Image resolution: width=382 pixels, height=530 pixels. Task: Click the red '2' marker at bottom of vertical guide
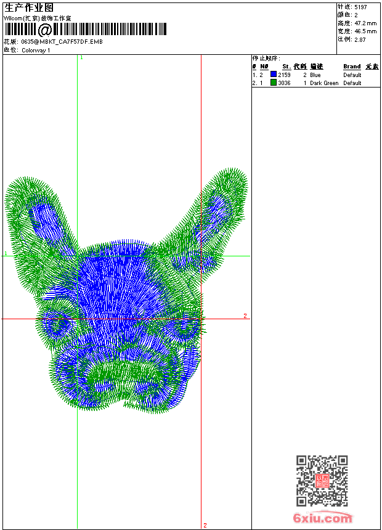click(x=205, y=525)
